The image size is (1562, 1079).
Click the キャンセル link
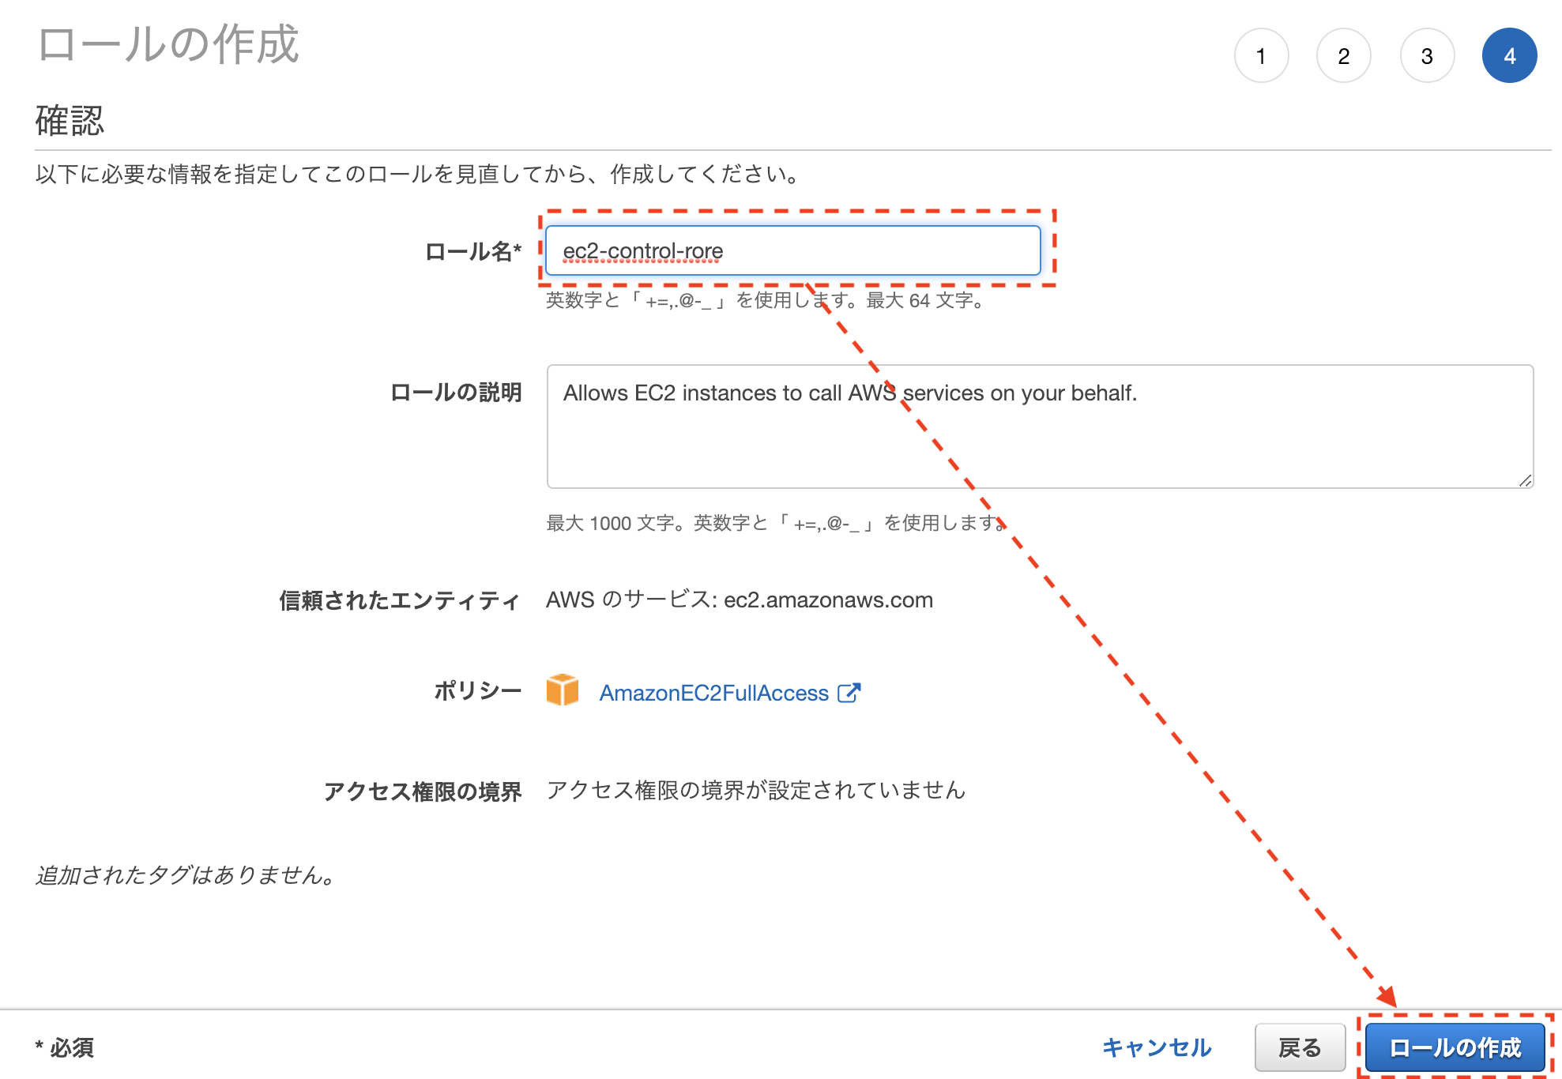click(1156, 1047)
